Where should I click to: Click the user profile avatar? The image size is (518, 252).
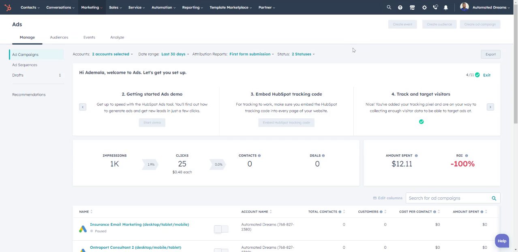464,7
